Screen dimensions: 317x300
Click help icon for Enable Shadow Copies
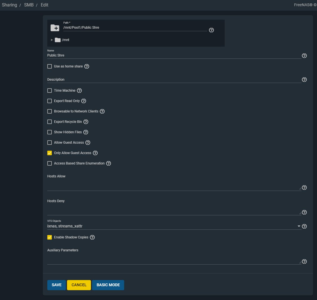[92, 237]
